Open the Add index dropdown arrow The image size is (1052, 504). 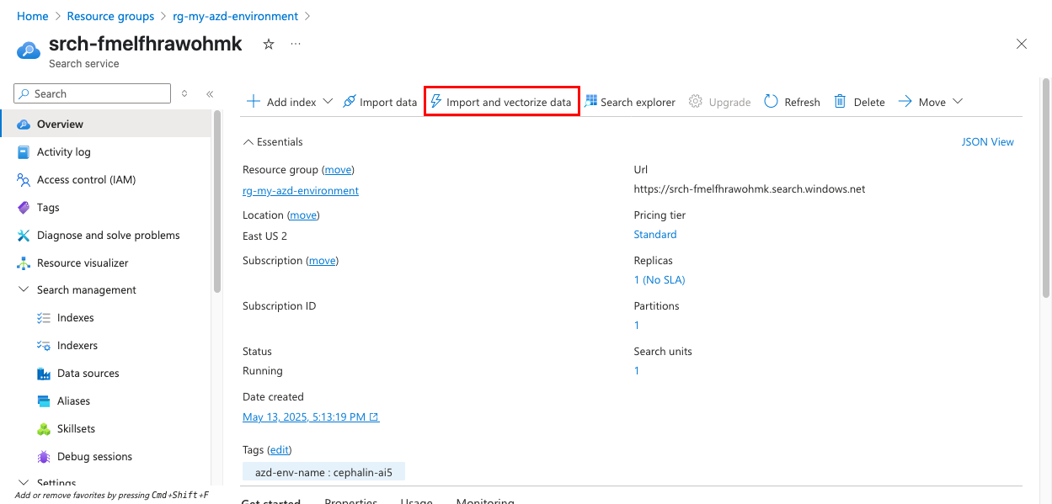tap(328, 102)
